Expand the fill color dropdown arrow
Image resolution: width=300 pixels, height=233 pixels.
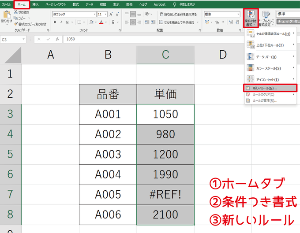pos(96,22)
